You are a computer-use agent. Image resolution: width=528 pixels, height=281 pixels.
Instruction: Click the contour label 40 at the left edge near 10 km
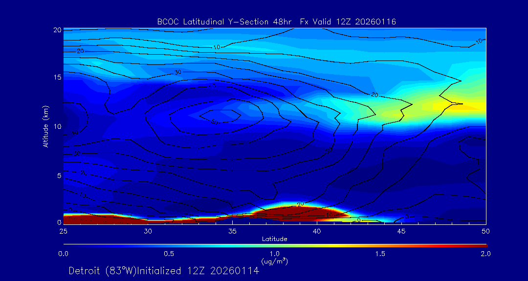75,133
